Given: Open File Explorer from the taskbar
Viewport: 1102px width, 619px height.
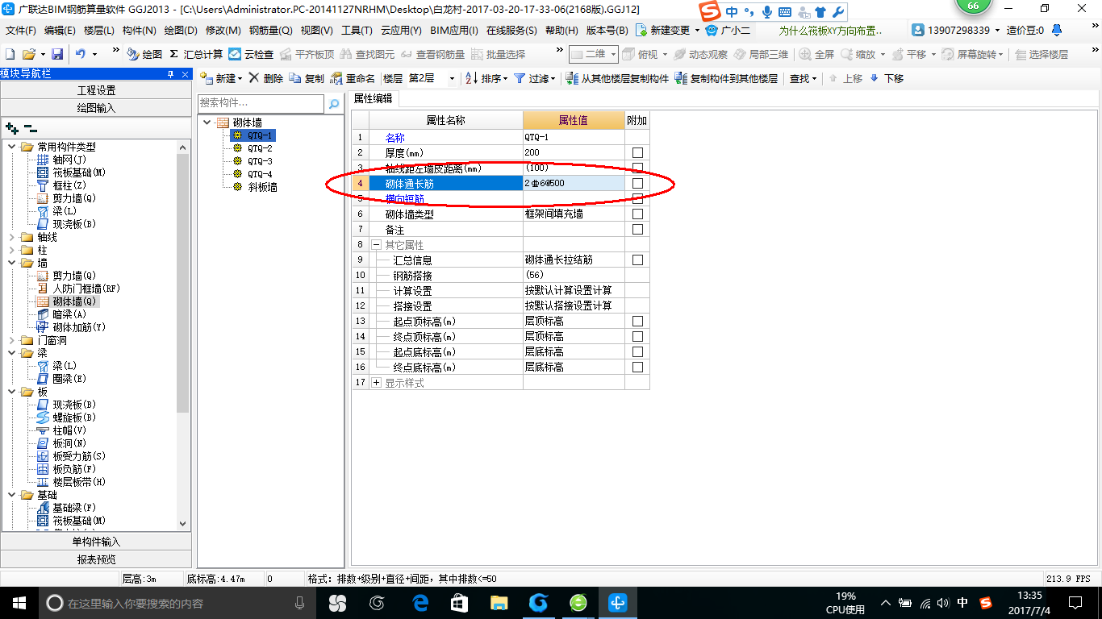Looking at the screenshot, I should 499,602.
